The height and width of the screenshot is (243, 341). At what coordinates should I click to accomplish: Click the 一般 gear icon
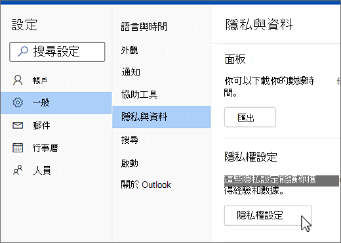point(18,102)
